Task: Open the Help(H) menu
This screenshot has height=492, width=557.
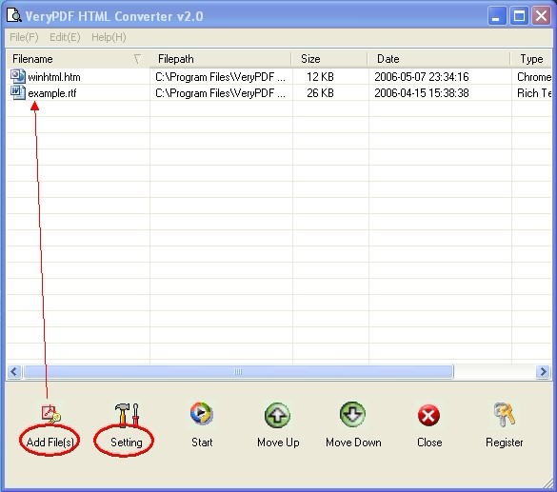Action: [109, 37]
